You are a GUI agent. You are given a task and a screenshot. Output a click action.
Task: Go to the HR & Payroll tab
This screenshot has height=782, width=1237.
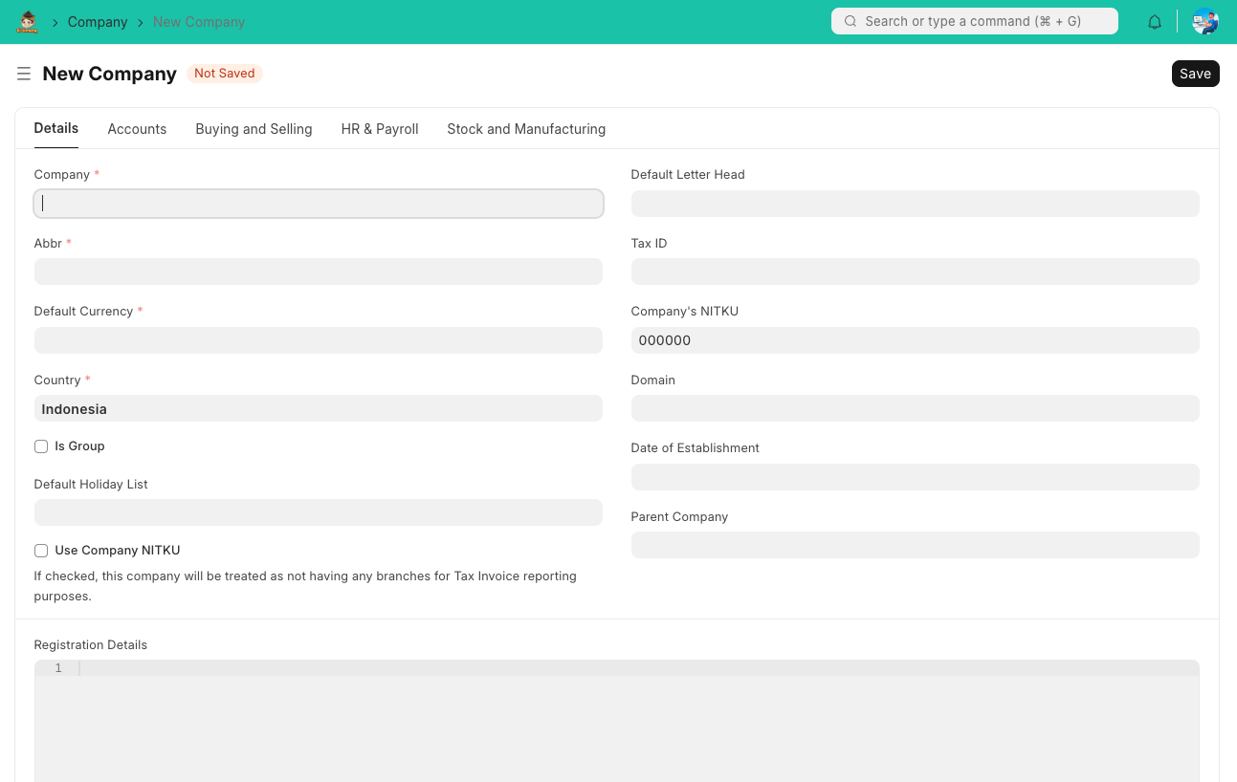pos(380,129)
